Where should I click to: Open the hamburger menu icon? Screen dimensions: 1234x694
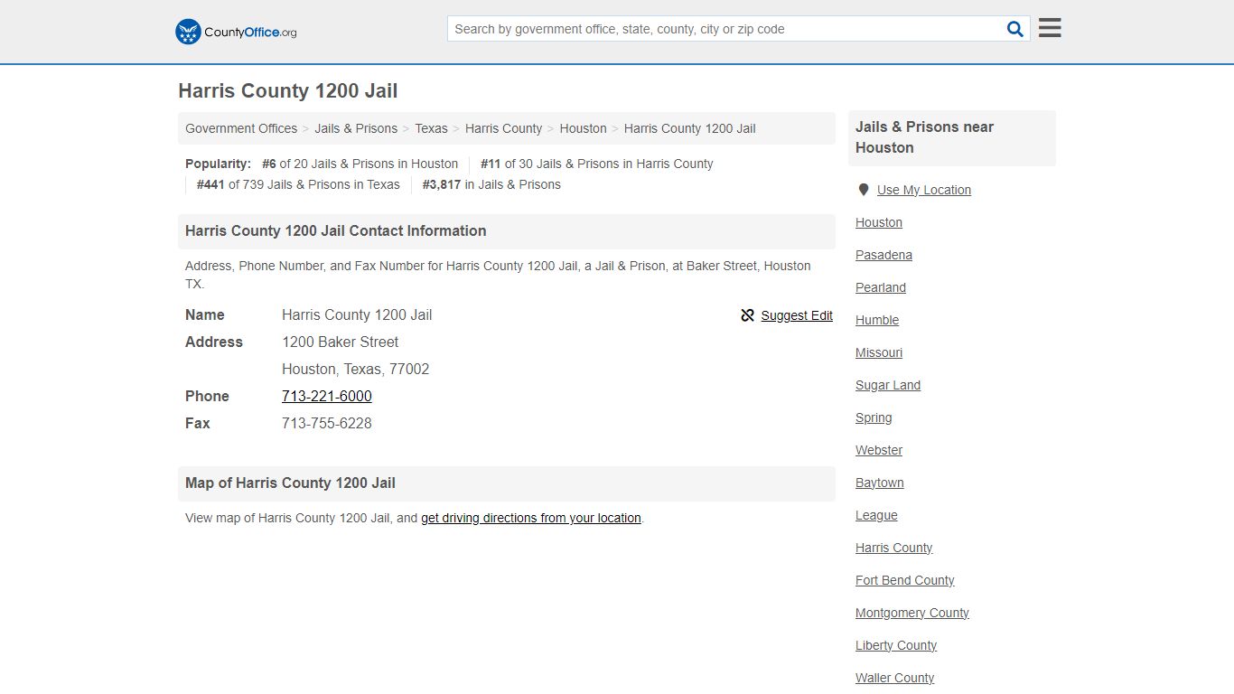click(x=1050, y=28)
